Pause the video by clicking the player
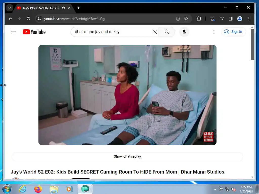259x194 pixels. pyautogui.click(x=127, y=95)
